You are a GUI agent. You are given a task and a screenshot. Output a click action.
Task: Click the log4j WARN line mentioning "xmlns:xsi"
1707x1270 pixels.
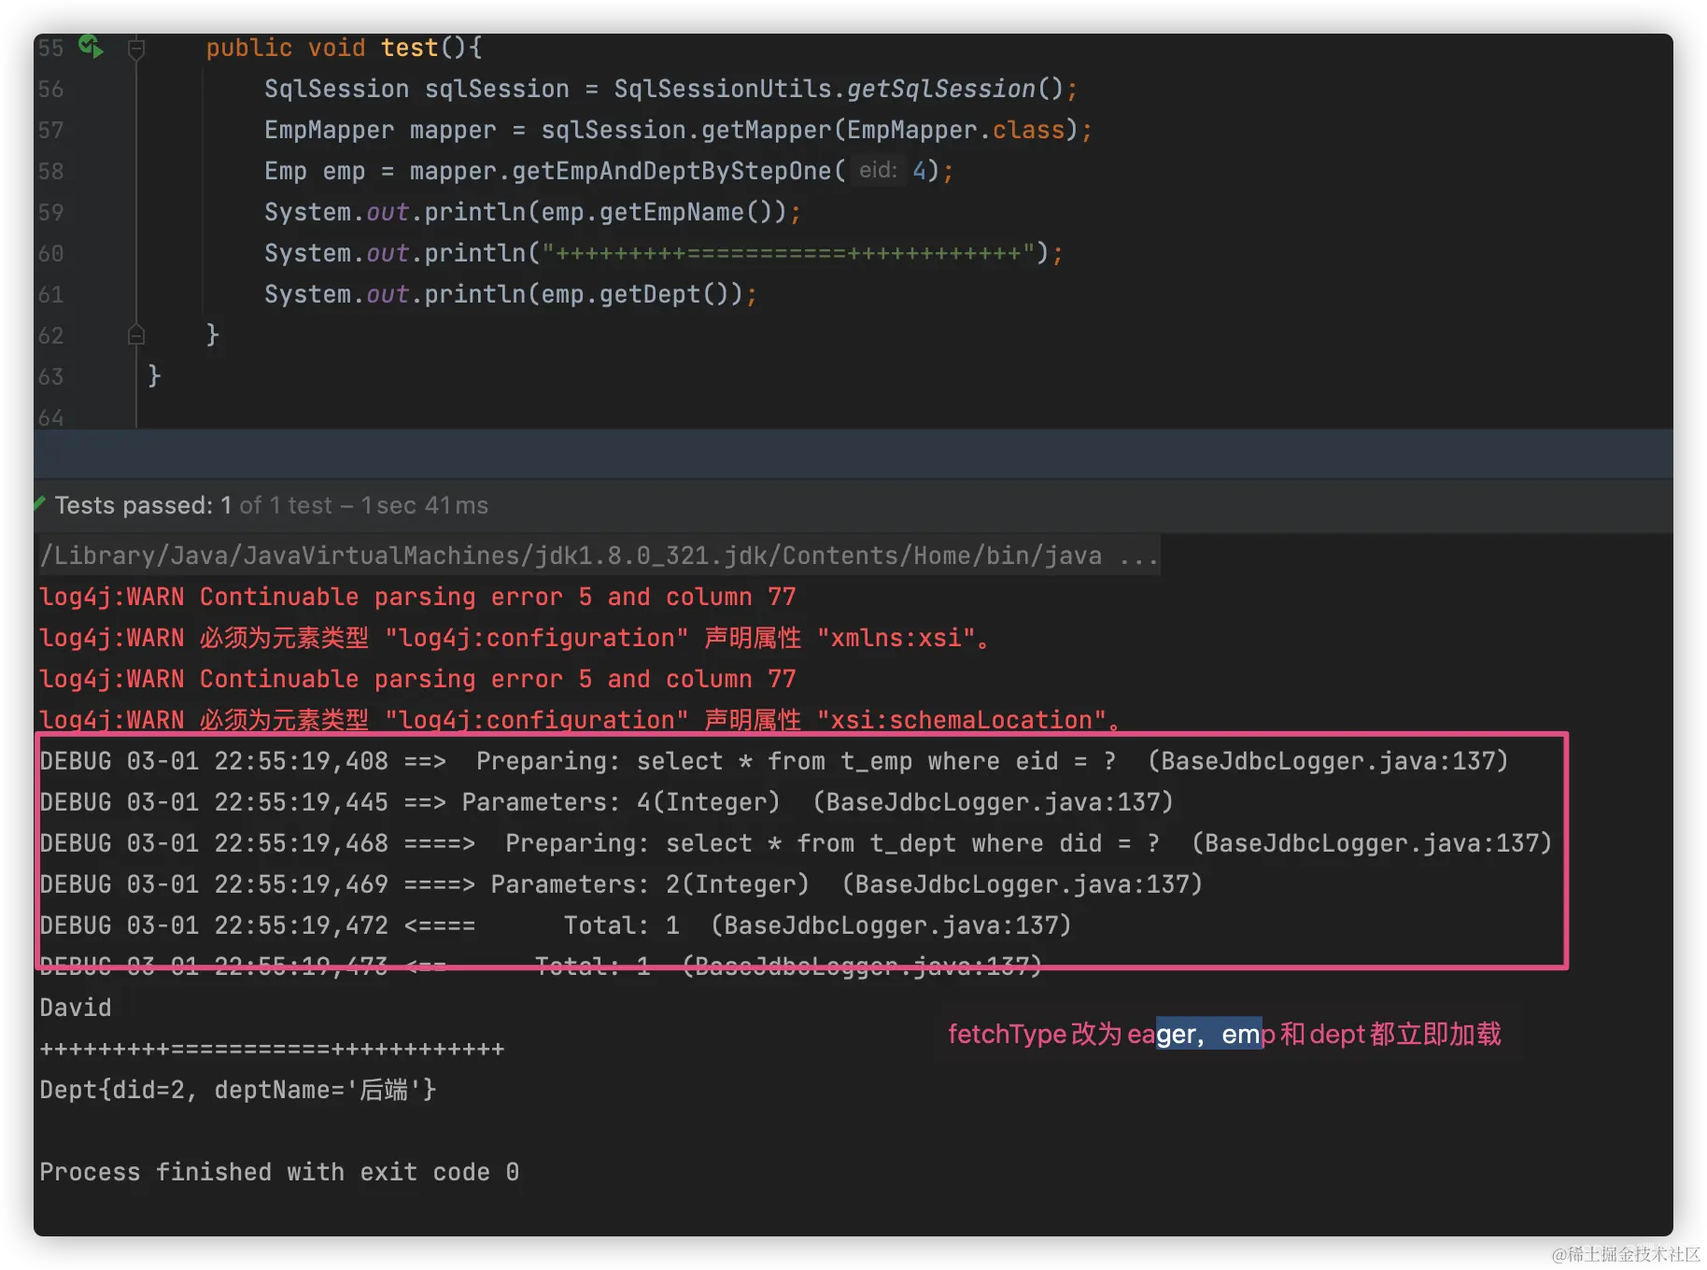515,638
